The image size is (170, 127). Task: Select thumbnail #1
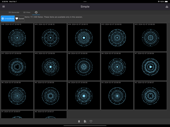click(17, 114)
